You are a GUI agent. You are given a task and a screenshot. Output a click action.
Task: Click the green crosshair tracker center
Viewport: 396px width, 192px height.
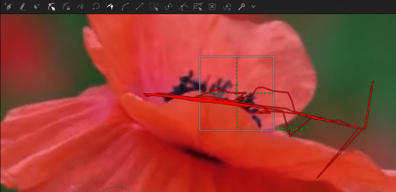click(x=237, y=93)
